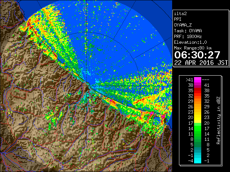Select the "Elevation:1.0" text
This screenshot has height=172, width=230.
[x=190, y=42]
